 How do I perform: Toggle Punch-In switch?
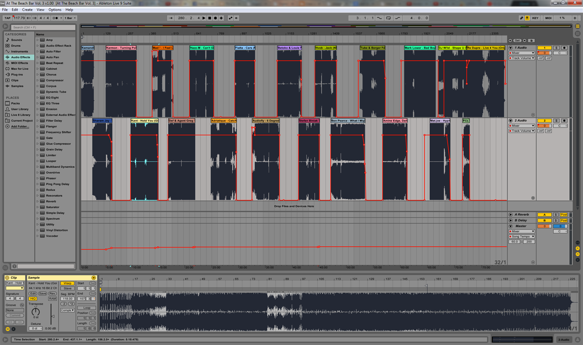coord(379,18)
